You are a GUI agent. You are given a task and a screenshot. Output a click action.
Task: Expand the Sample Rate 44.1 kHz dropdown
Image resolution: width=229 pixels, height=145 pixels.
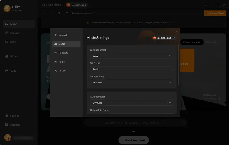[132, 82]
